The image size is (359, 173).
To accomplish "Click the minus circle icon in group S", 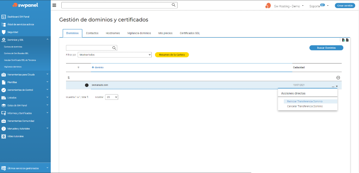I will click(338, 78).
